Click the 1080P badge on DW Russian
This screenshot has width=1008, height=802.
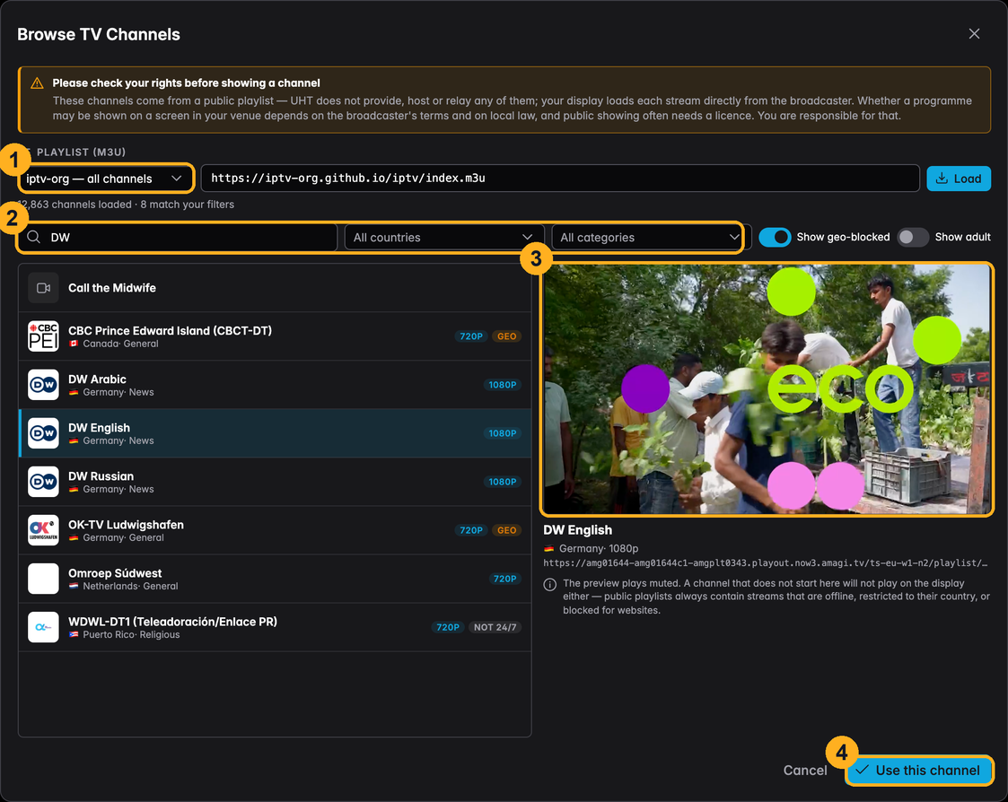coord(502,482)
